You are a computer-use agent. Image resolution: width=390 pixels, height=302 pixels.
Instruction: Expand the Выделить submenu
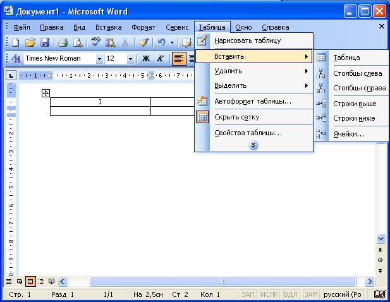[253, 85]
